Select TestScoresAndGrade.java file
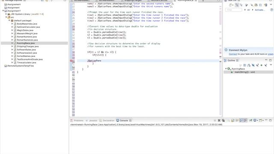Screen dimensions: 274x154 30,59
